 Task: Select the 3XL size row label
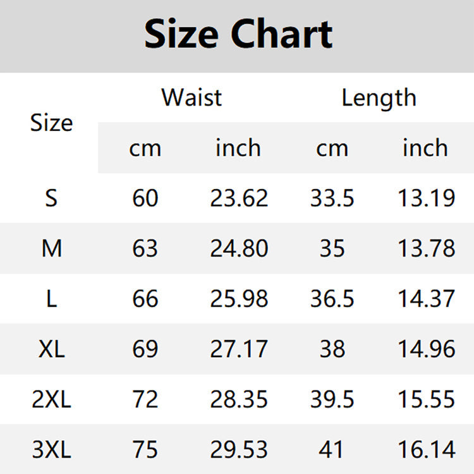point(51,450)
